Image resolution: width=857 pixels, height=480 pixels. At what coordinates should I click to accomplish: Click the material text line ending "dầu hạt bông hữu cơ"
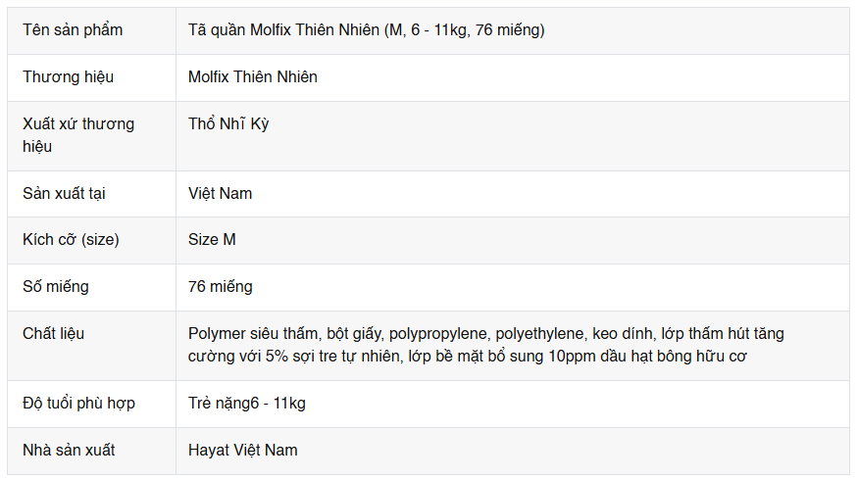(468, 357)
